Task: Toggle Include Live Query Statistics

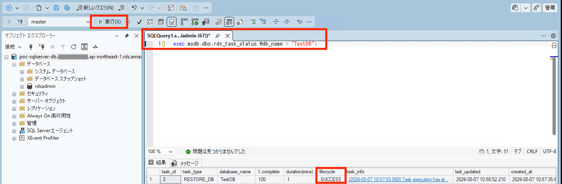Action: click(195, 21)
